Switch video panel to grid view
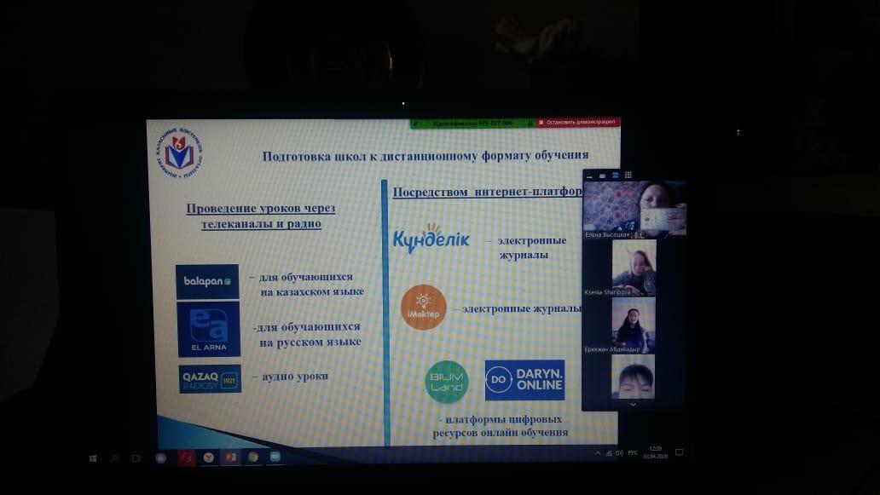The image size is (880, 495). click(x=628, y=175)
